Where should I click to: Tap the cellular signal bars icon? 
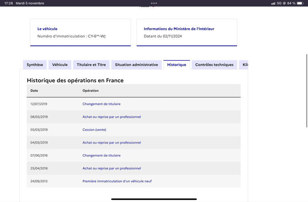point(273,3)
